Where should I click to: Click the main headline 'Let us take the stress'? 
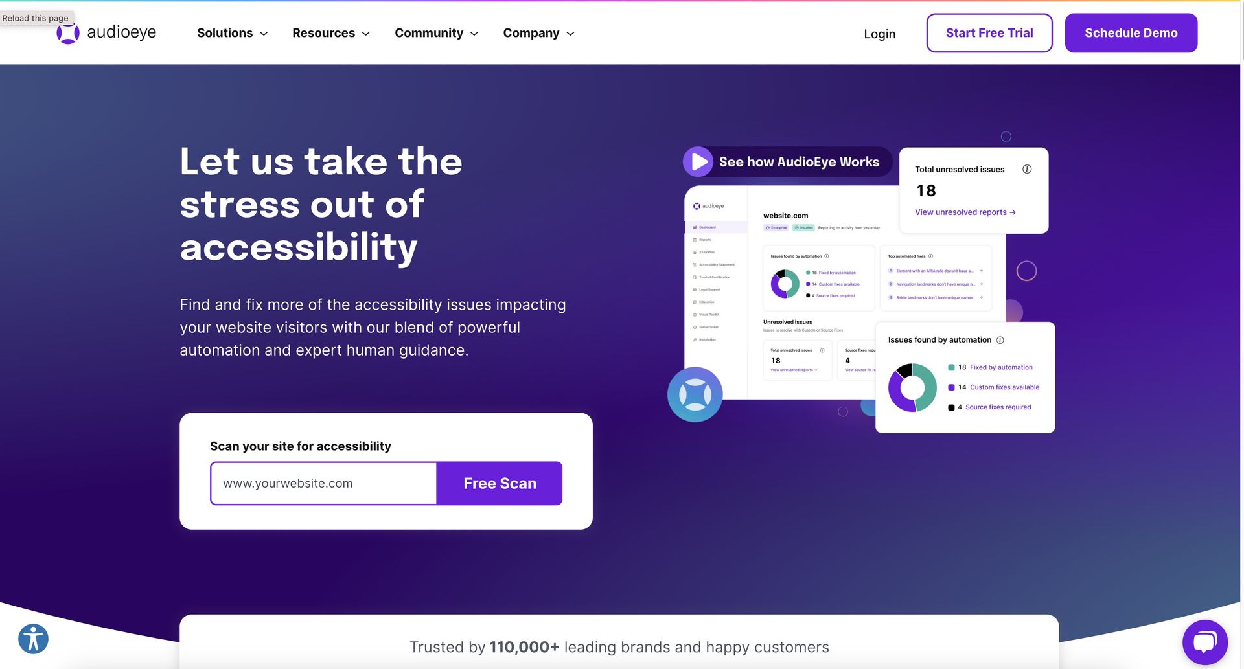(321, 204)
